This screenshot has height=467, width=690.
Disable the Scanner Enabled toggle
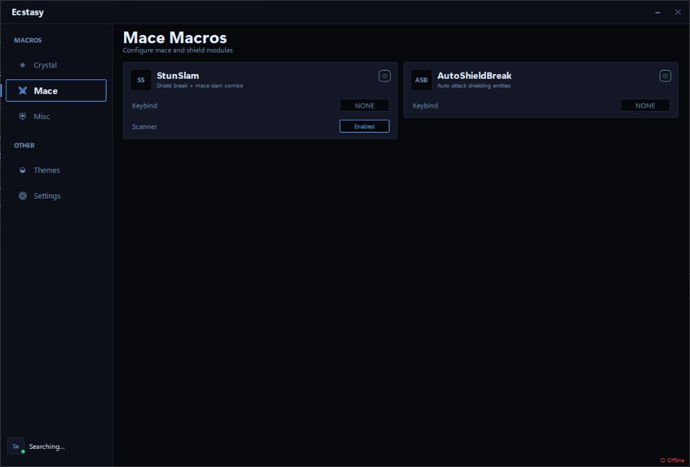click(x=364, y=126)
